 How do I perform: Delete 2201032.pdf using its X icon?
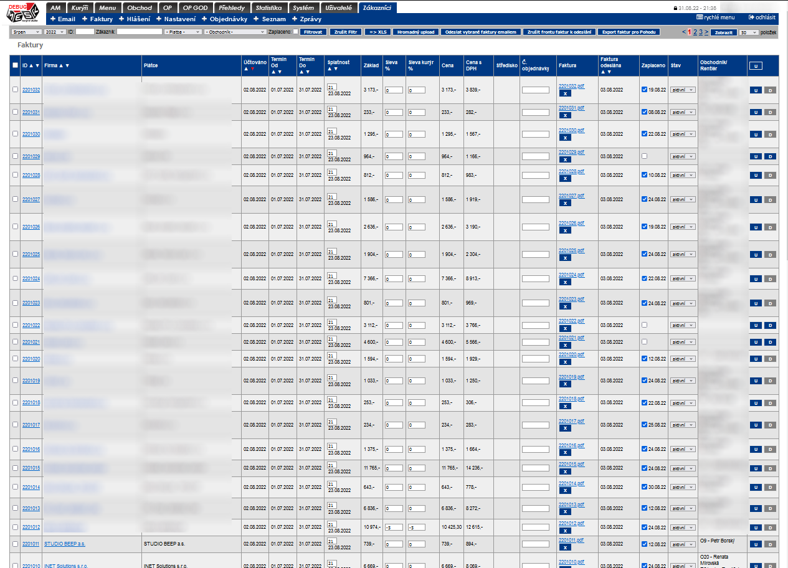pos(564,93)
